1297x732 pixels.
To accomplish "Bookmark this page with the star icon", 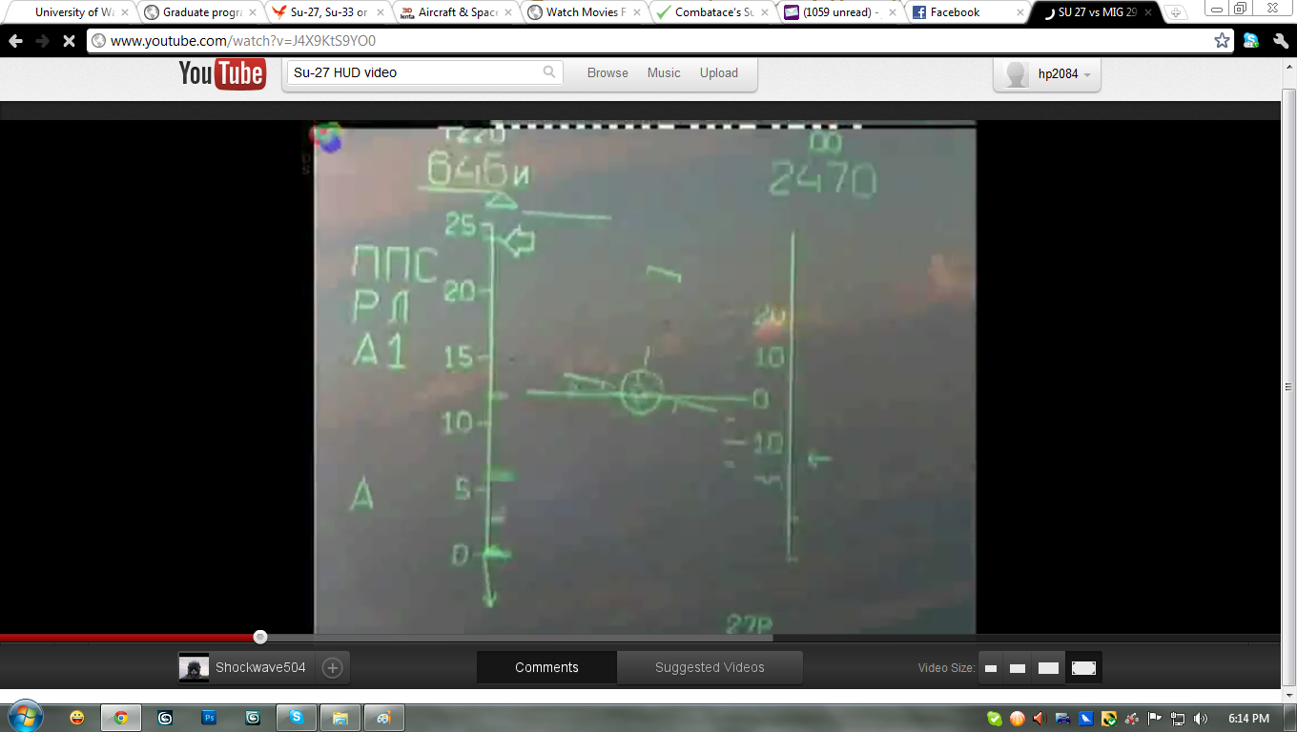I will tap(1222, 41).
